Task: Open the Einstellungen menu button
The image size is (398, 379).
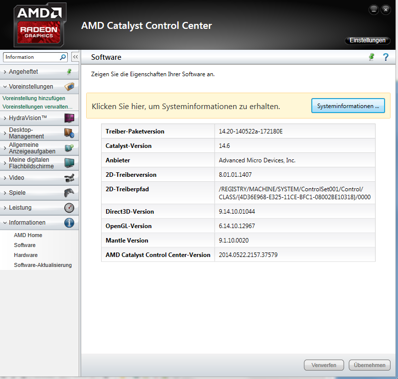Action: 367,40
